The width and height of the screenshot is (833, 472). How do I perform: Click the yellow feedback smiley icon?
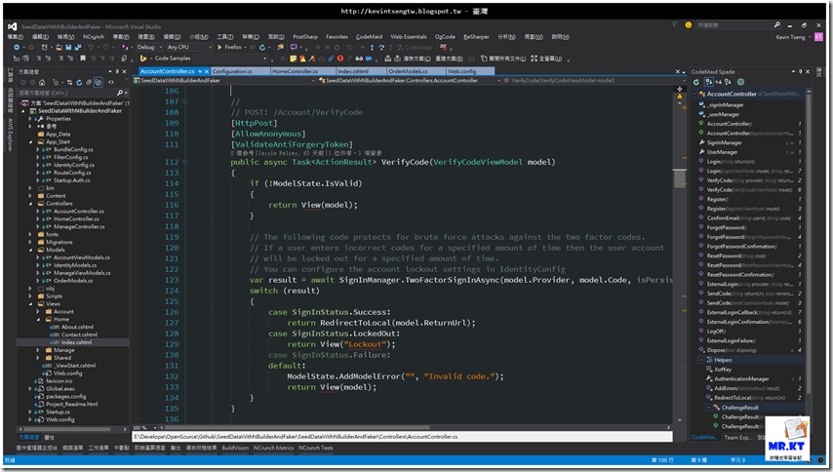[688, 25]
